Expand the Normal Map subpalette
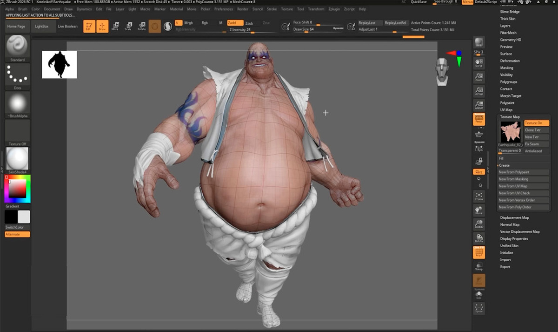 click(x=510, y=224)
